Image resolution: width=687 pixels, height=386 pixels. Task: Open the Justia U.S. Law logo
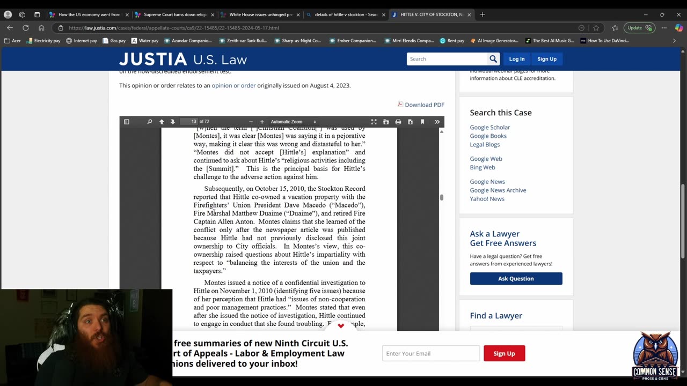tap(183, 59)
